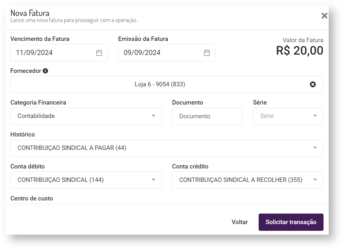Click the CONTRIBUIÇAO SINDICAL (144) debit account
Screen dimensions: 344x250
coord(61,180)
